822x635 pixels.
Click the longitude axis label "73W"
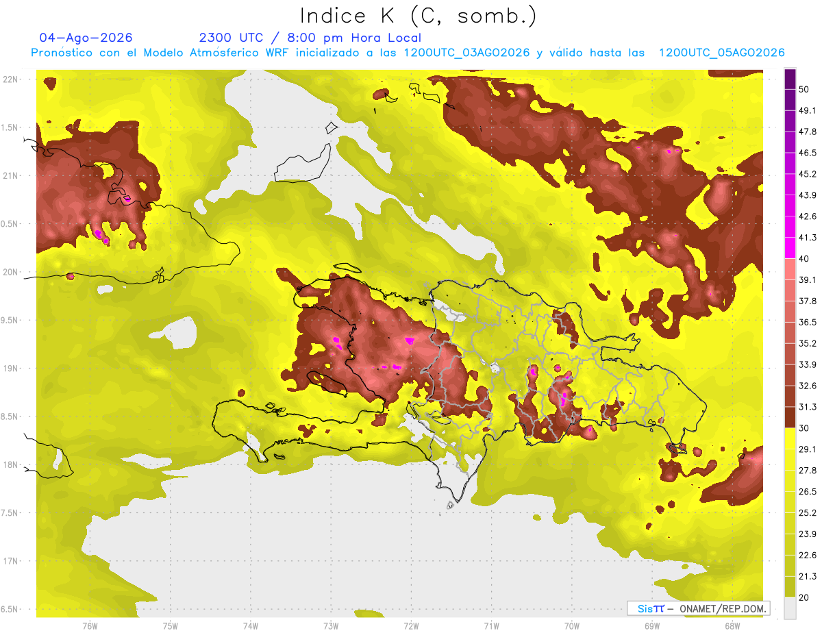point(331,626)
